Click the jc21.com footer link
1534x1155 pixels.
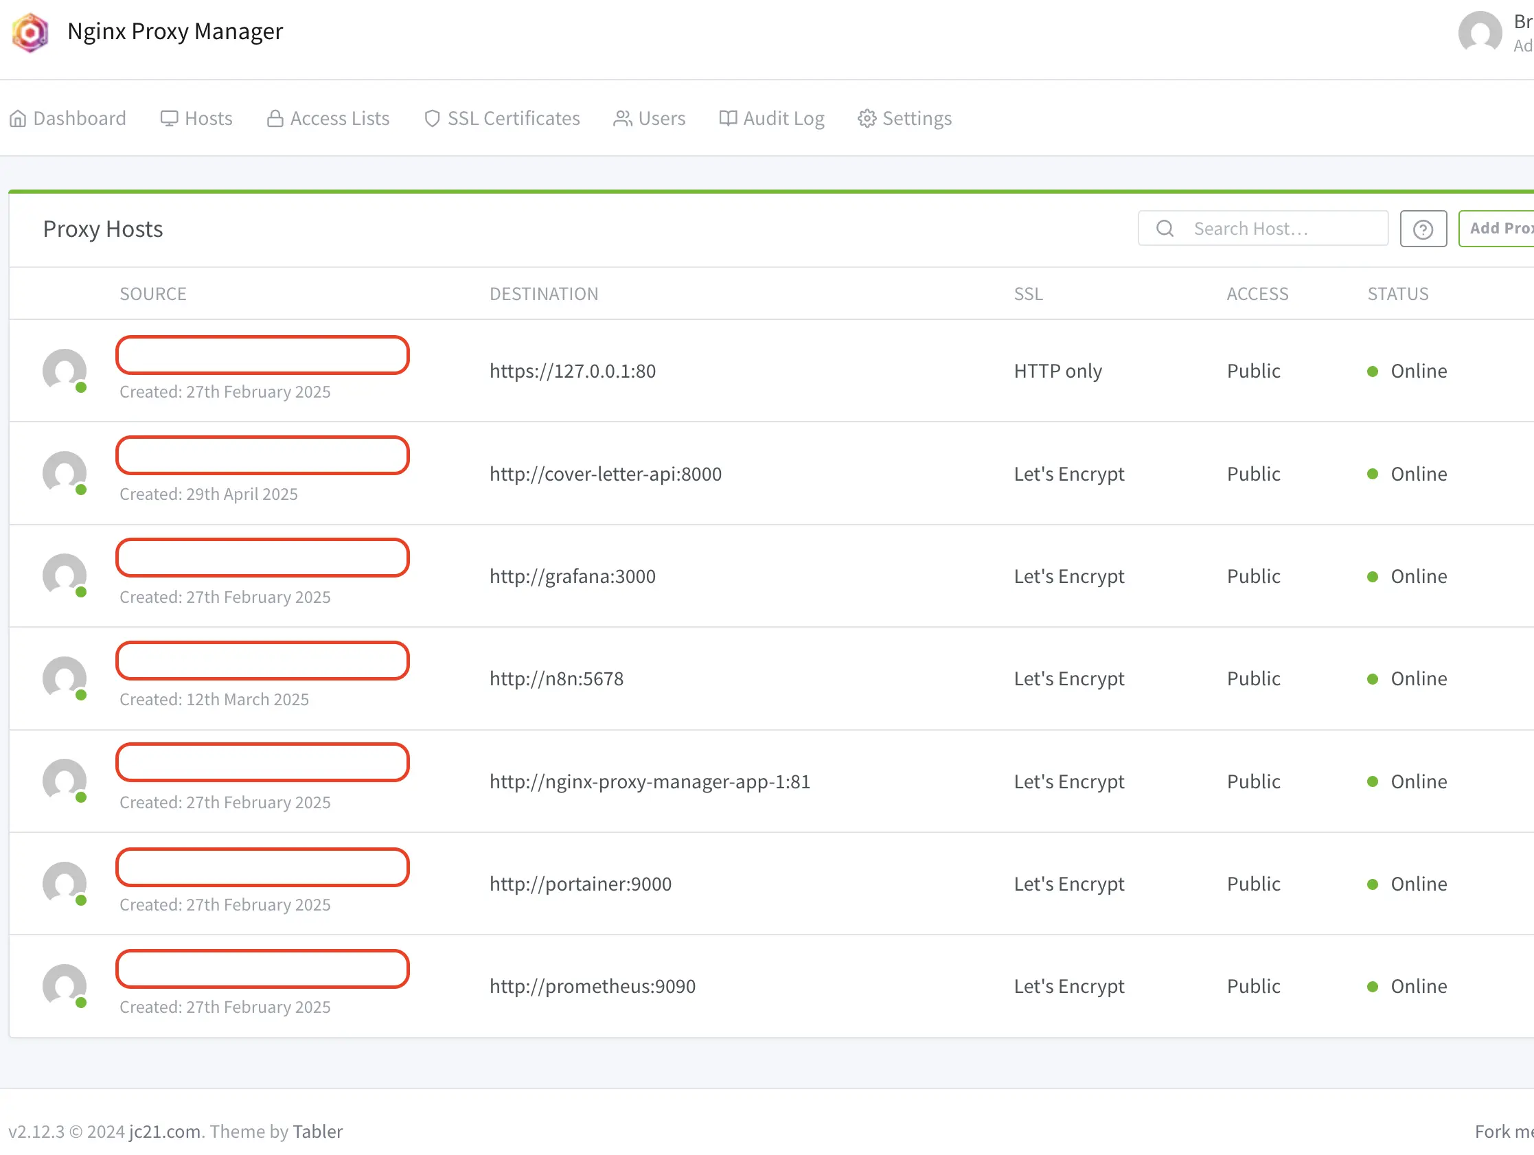tap(163, 1131)
